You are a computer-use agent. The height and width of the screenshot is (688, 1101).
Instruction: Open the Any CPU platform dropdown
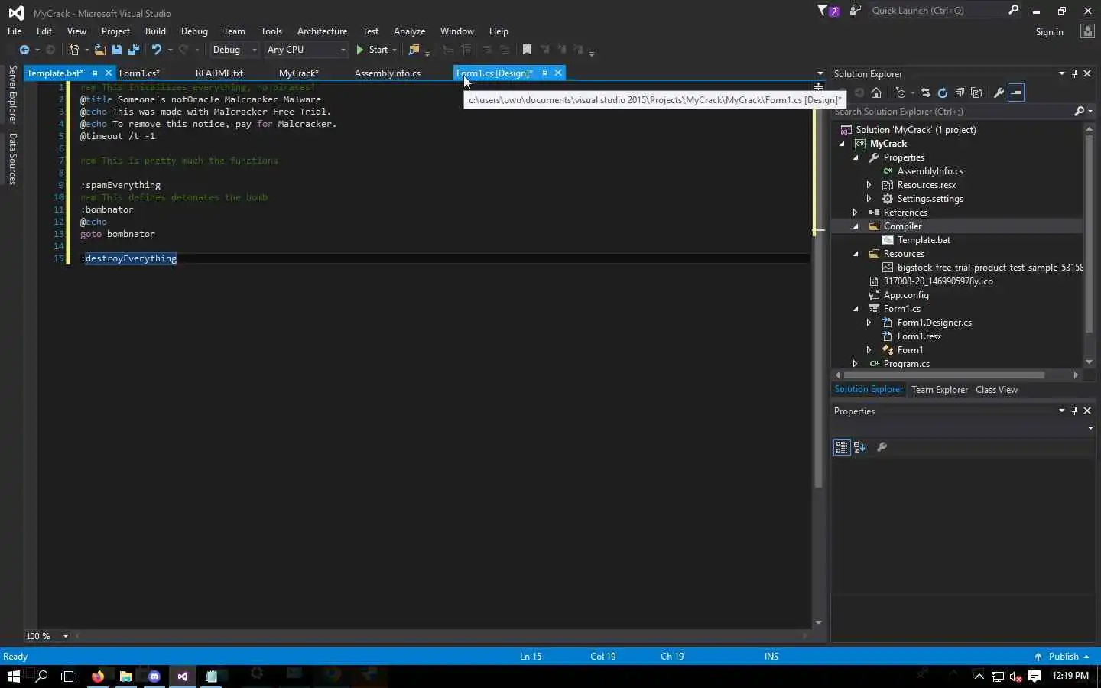click(x=306, y=50)
